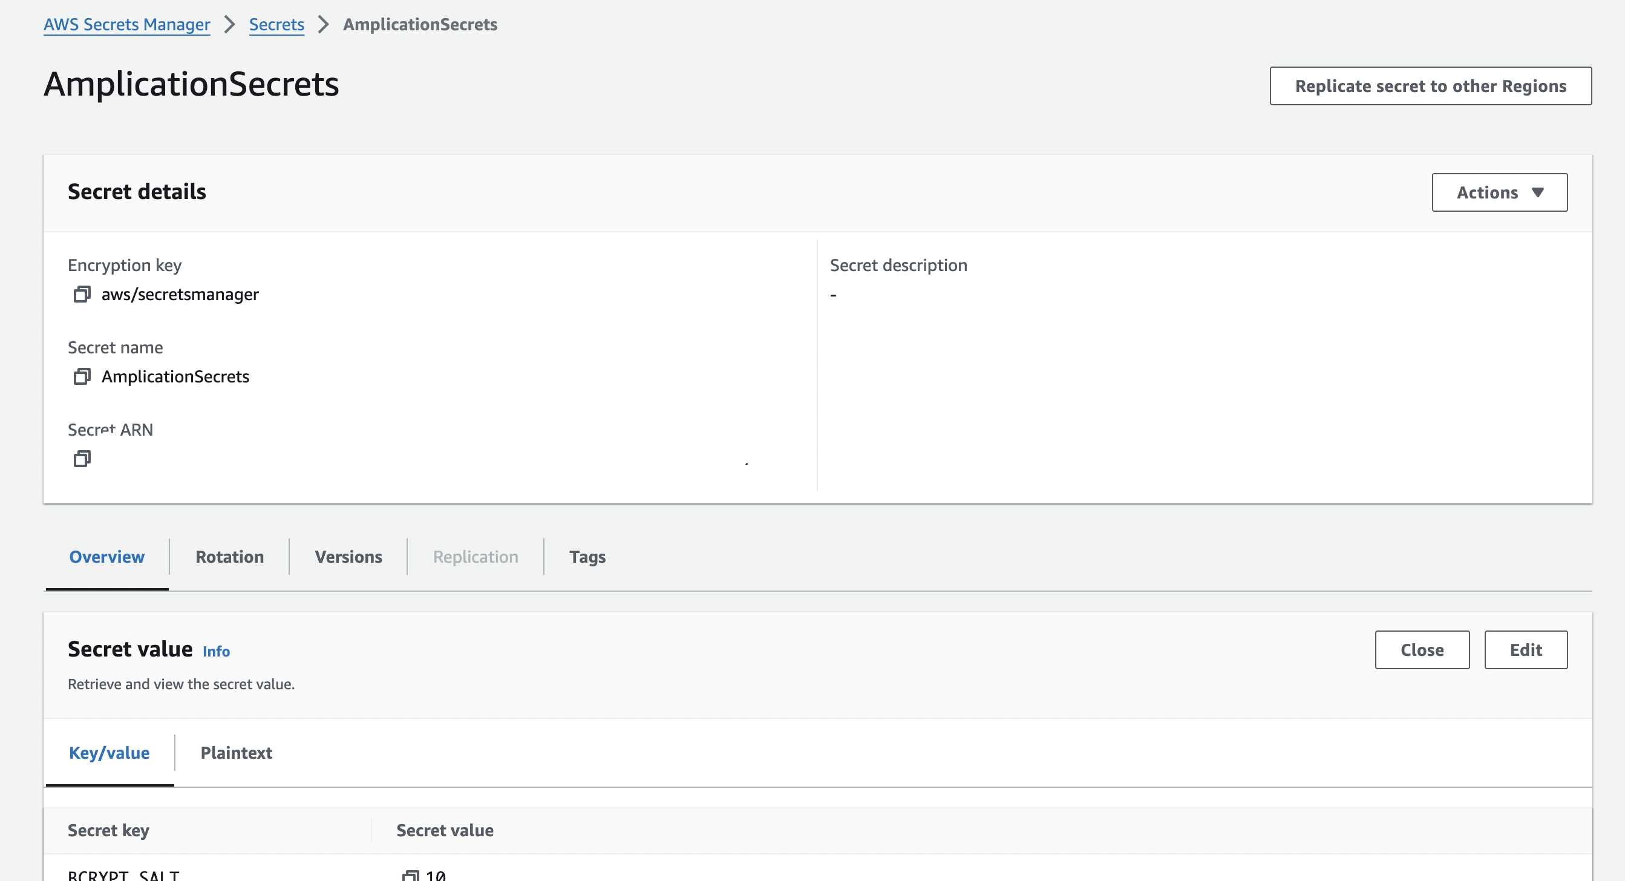Go to AWS Secrets Manager breadcrumb
Screen dimensions: 1625x881
127,25
